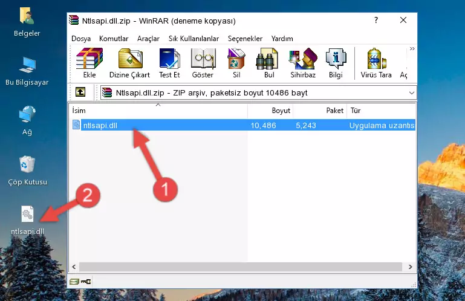Viewport: 465px width, 301px height.
Task: Sort by the İsim column header
Action: point(158,111)
